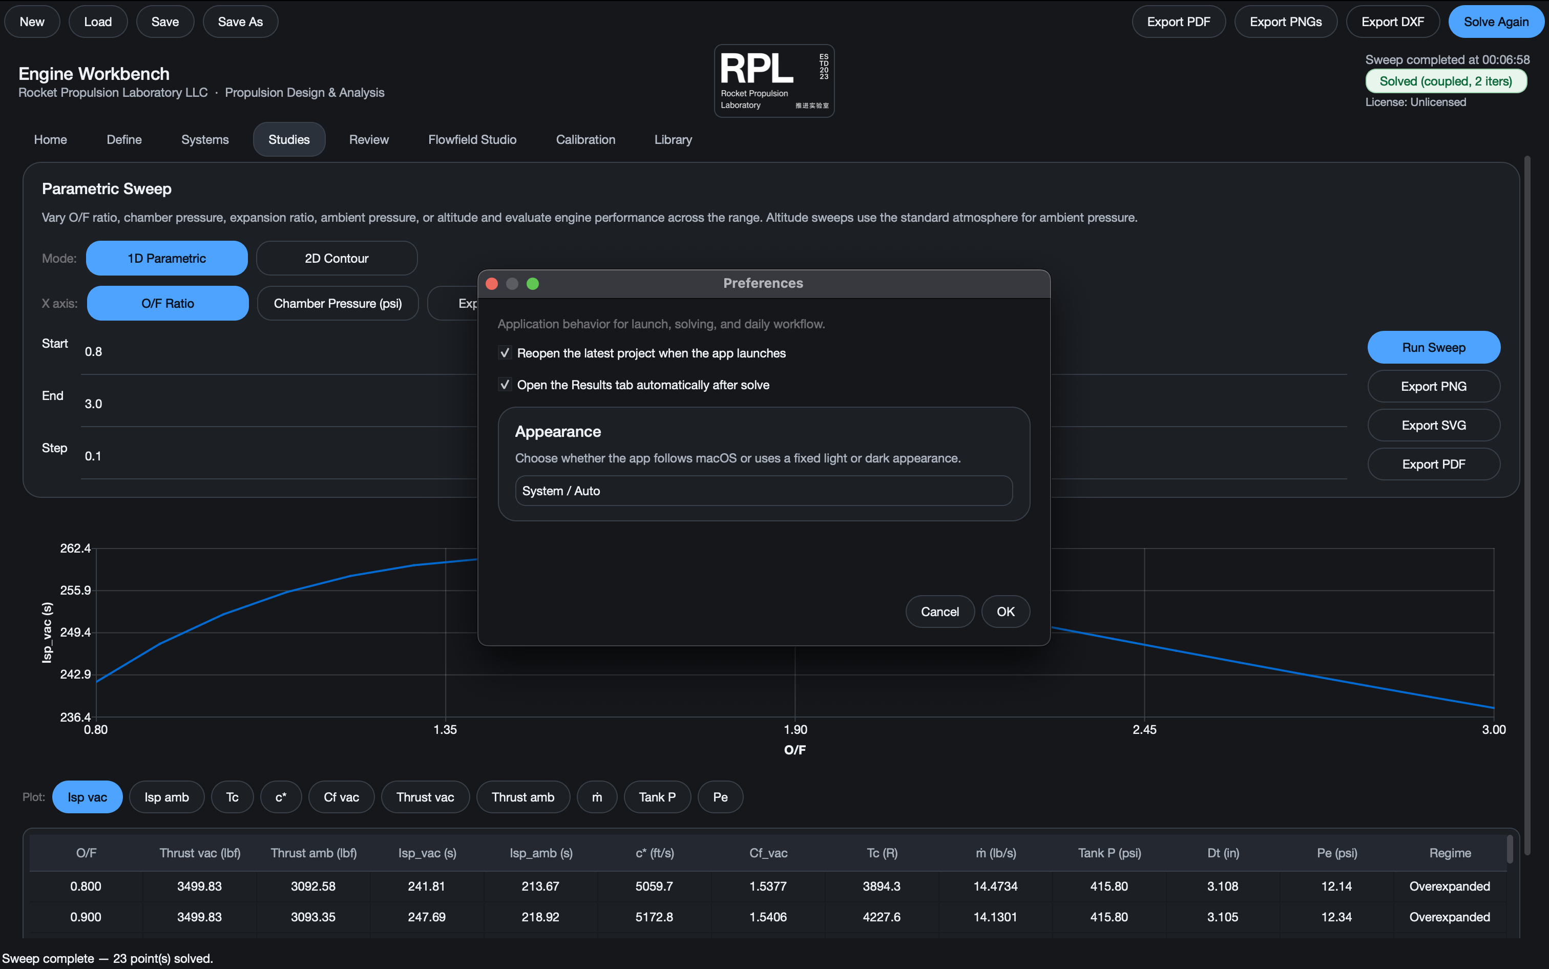Run the parametric sweep

click(1433, 347)
